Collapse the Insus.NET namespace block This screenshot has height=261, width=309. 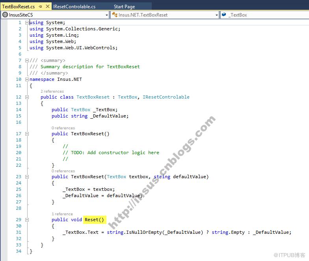pyautogui.click(x=27, y=80)
